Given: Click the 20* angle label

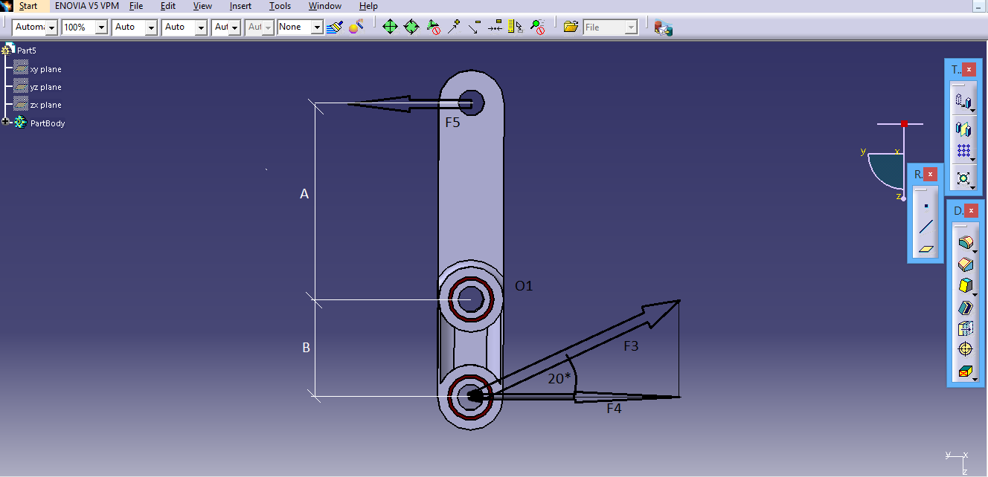Looking at the screenshot, I should (559, 378).
